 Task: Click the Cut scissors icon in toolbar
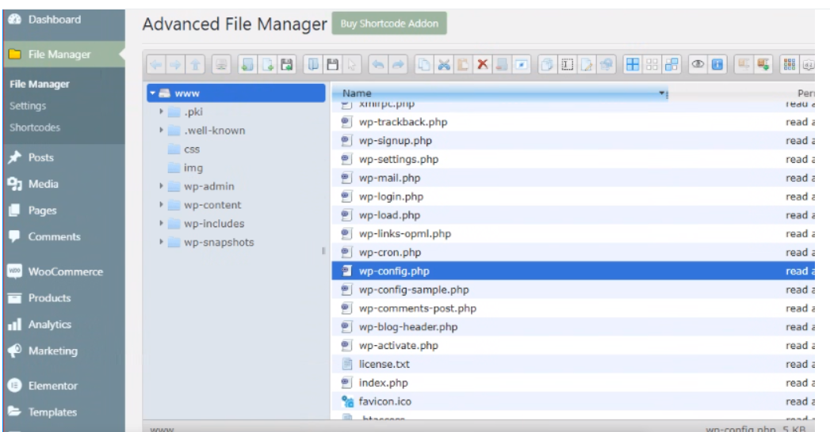(445, 65)
